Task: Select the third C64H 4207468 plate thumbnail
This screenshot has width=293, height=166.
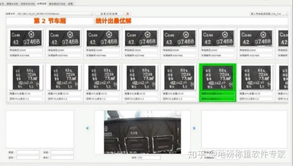Action: pyautogui.click(x=103, y=38)
